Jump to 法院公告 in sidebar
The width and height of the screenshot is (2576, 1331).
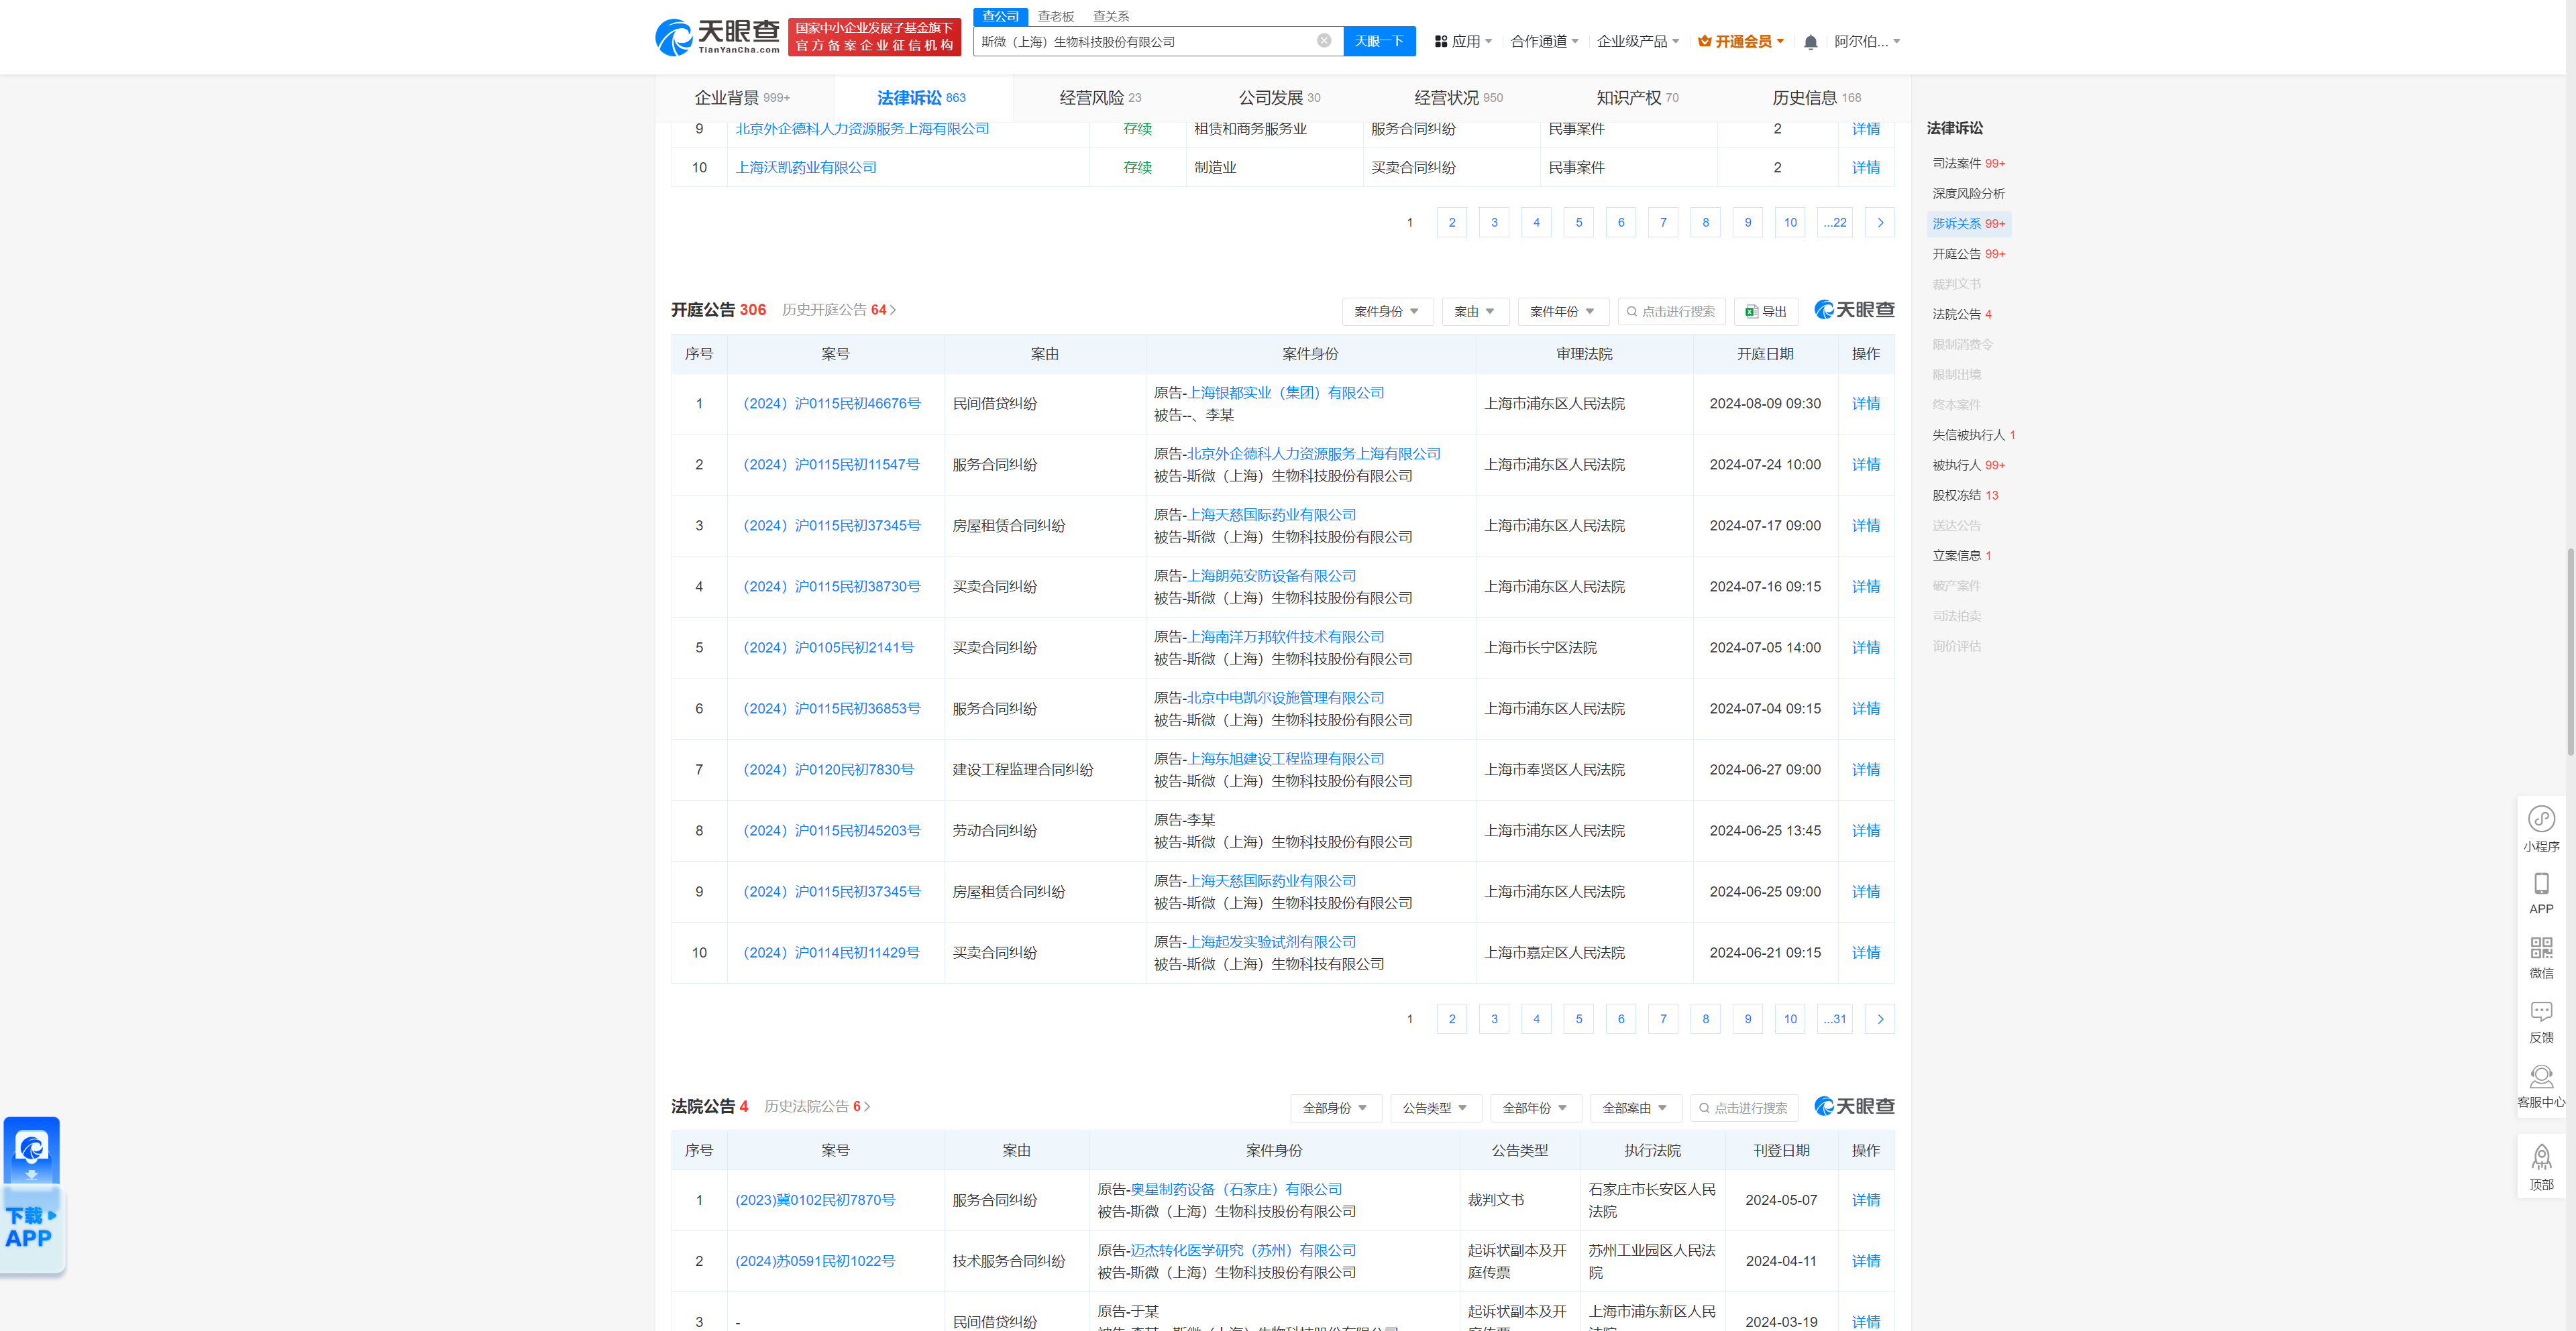(1961, 314)
